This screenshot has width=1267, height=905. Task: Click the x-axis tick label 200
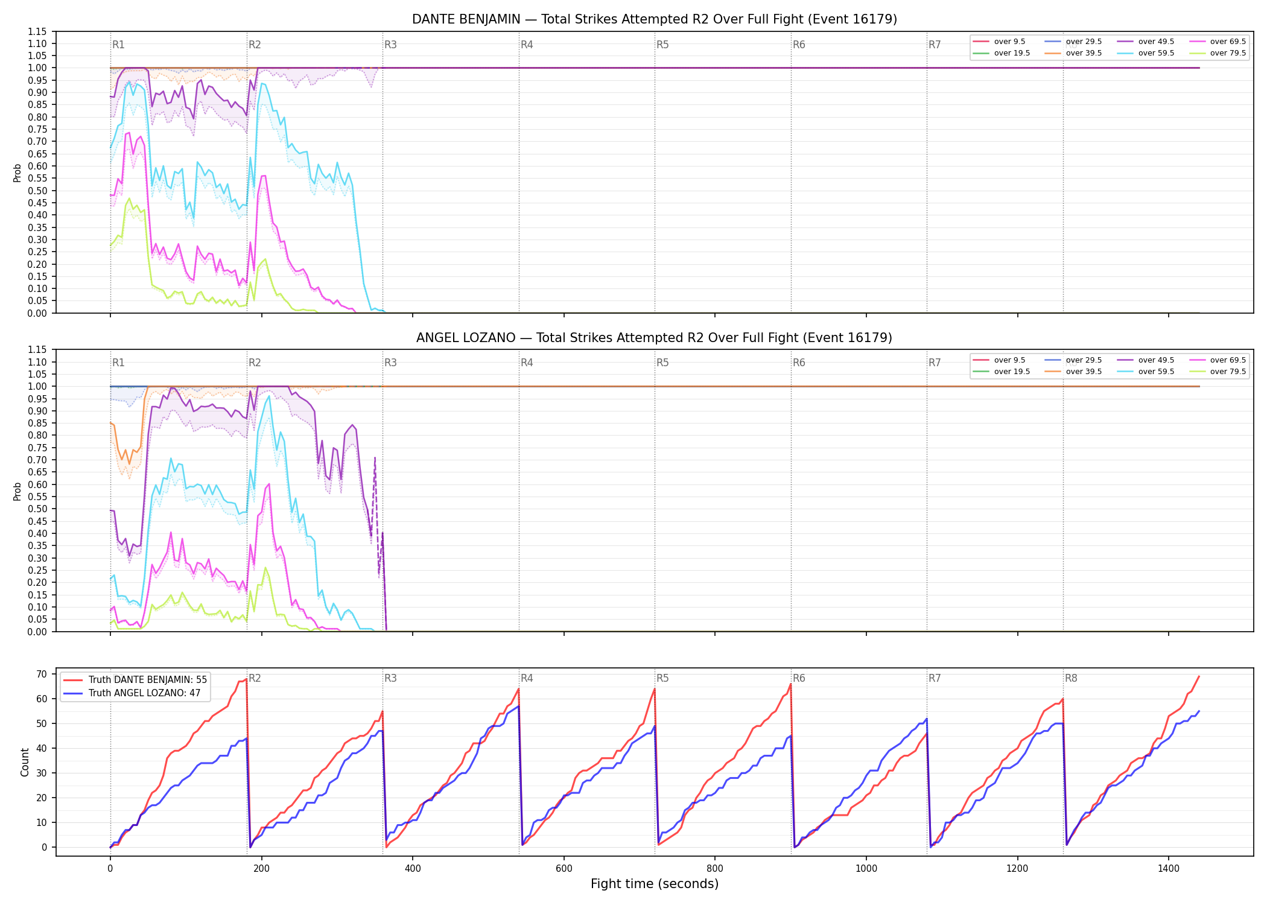tap(261, 869)
